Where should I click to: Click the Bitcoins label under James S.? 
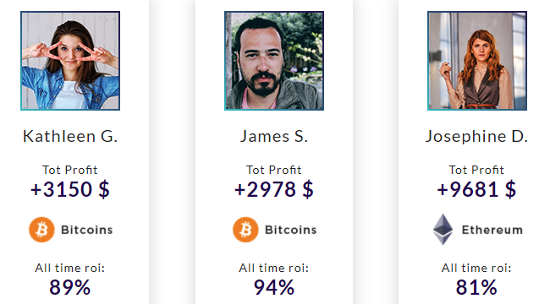(290, 230)
